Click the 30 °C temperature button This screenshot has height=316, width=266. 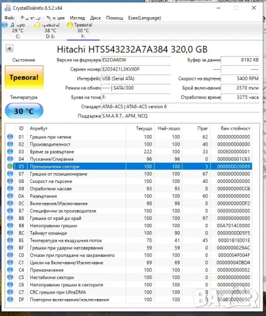pyautogui.click(x=24, y=111)
